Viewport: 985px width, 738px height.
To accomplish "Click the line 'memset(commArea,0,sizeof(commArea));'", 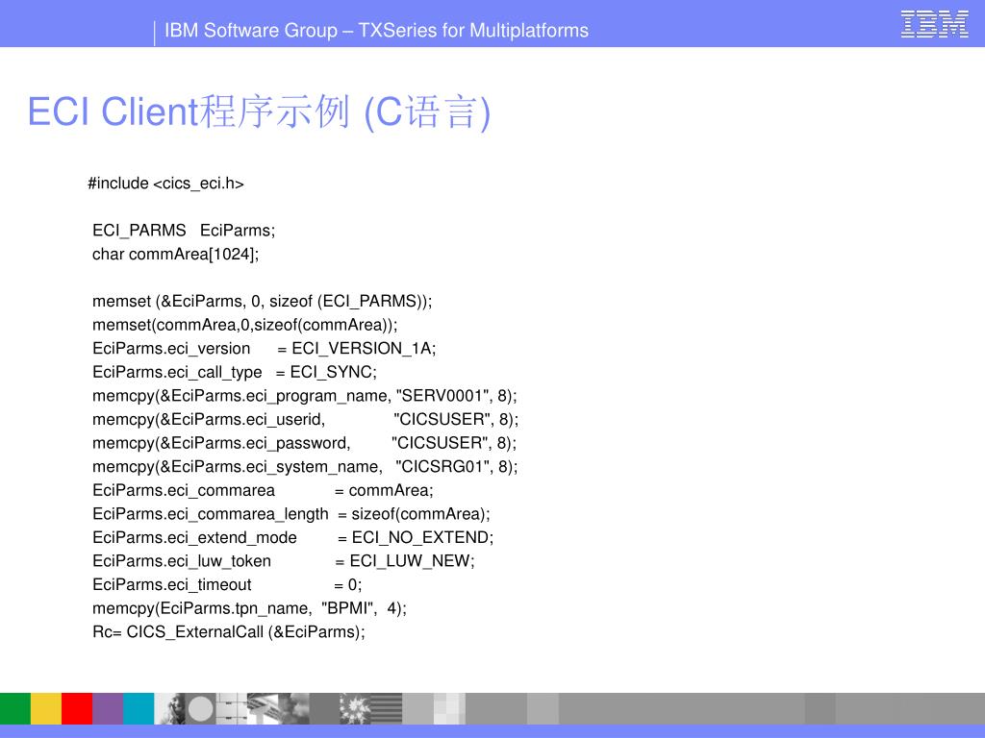I will [245, 325].
